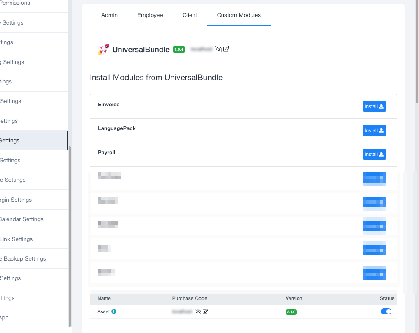
Task: Edit the Asset module purchase code
Action: pos(205,311)
